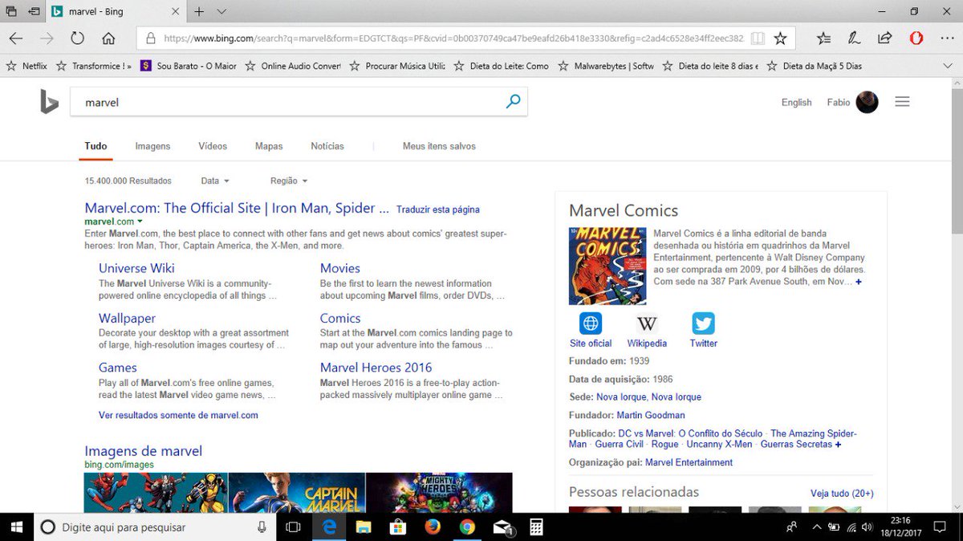Open the marvel.com green dropdown arrow
The image size is (963, 541).
point(140,222)
